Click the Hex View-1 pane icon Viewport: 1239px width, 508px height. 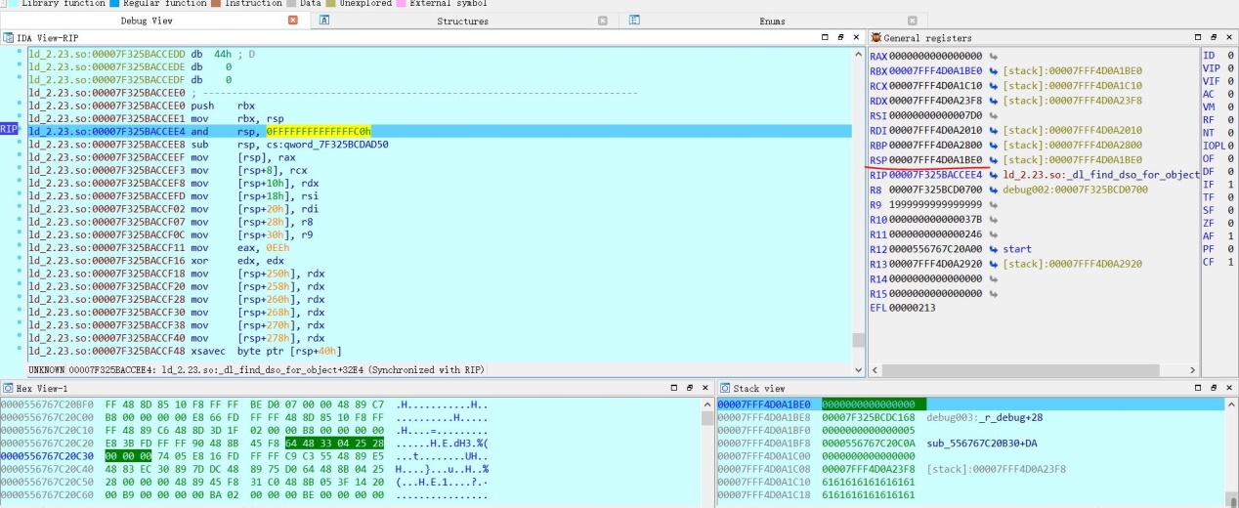(x=8, y=389)
